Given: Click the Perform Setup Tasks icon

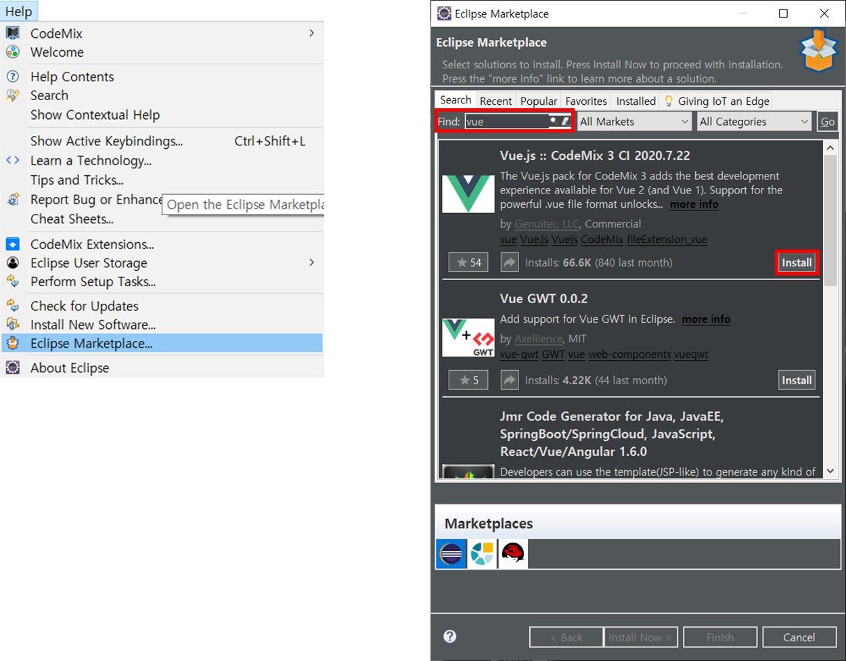Looking at the screenshot, I should pos(13,281).
